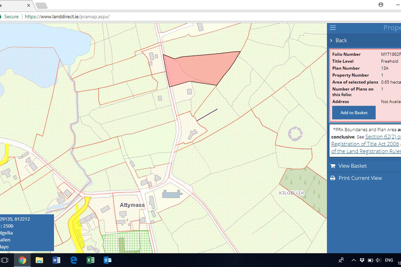Image resolution: width=401 pixels, height=267 pixels.
Task: Open Outlook from the taskbar
Action: coord(107,260)
